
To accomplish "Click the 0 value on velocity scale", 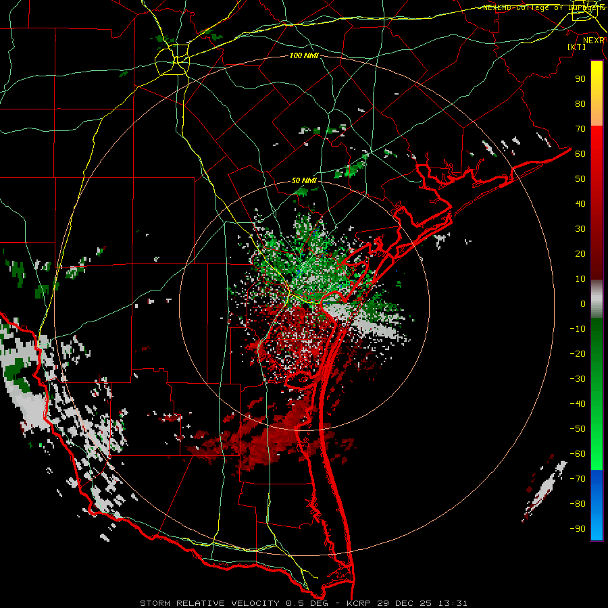I will (x=583, y=303).
